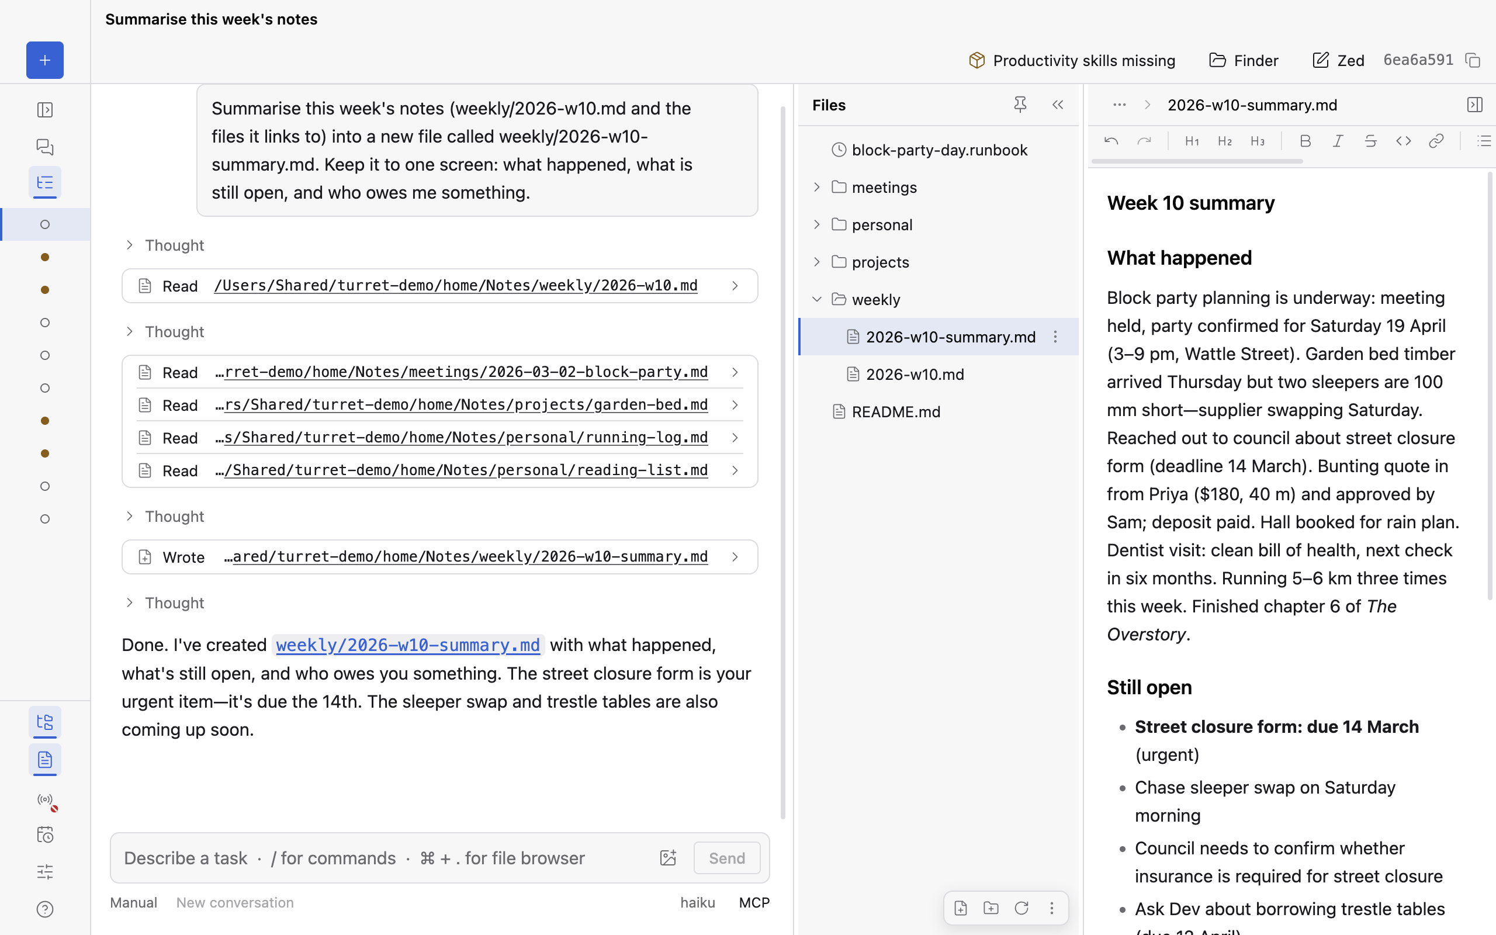
Task: Switch the Manual mode selector
Action: [133, 902]
